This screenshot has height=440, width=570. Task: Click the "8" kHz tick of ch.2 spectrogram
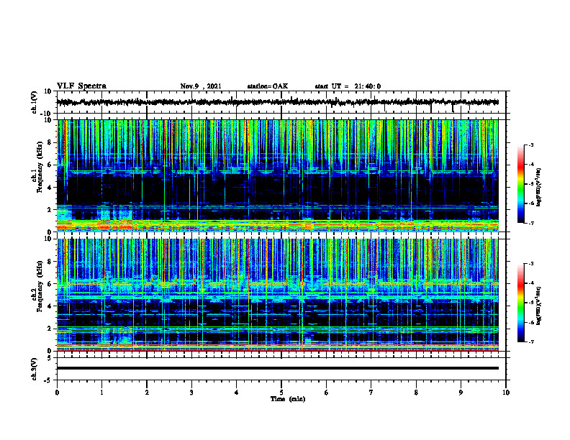tap(50, 262)
